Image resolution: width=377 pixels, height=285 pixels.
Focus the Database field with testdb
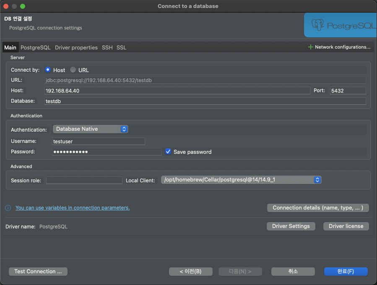(205, 101)
